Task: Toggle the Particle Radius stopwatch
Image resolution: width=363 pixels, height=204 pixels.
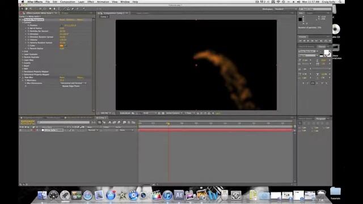Action: coord(28,49)
